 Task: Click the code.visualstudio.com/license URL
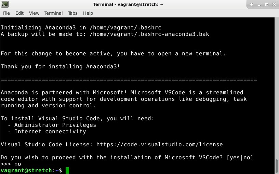tap(159, 144)
